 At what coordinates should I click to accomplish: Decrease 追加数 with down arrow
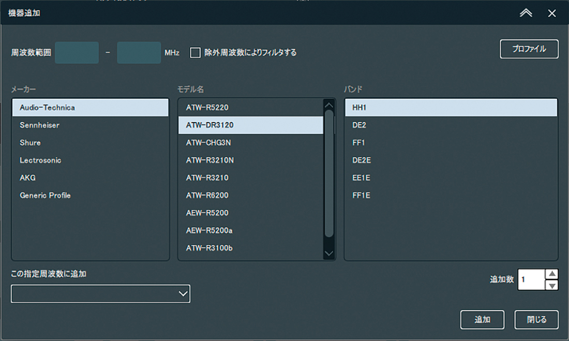point(551,286)
